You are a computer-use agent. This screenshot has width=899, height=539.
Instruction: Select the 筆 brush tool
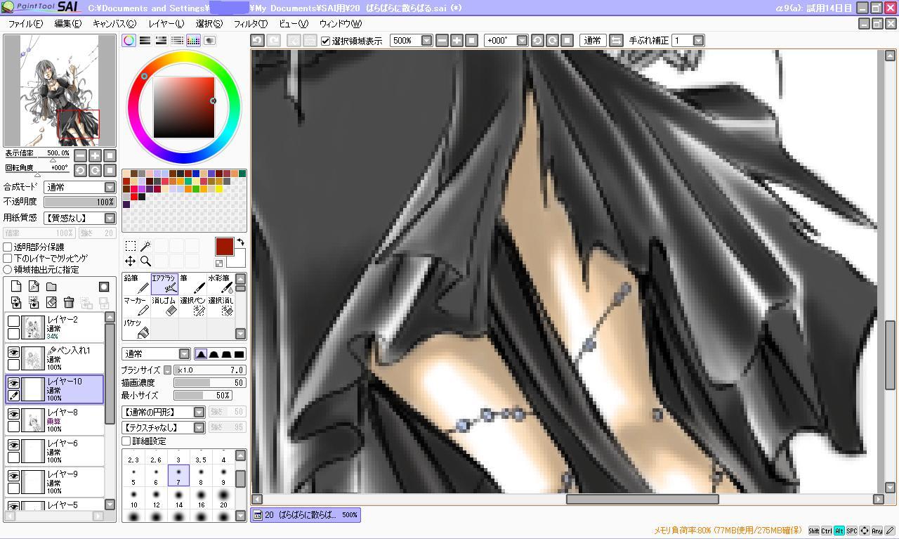coord(192,284)
